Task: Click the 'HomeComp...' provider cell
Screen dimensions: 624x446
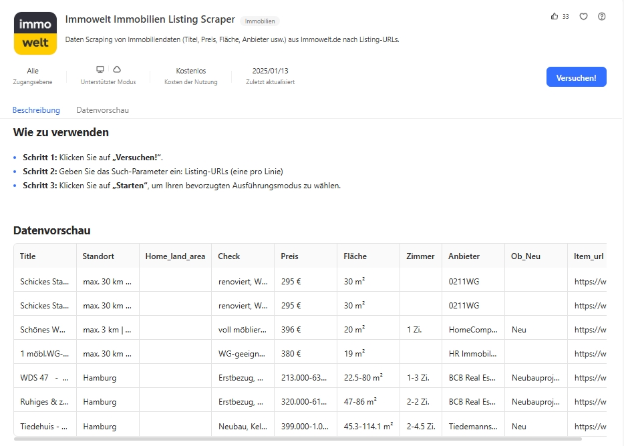Action: point(473,329)
